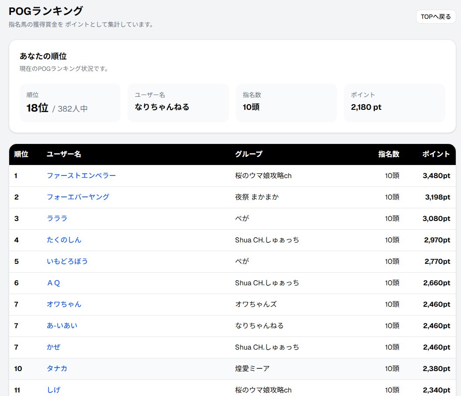Open オワちゃん user link
The height and width of the screenshot is (396, 461).
point(64,304)
